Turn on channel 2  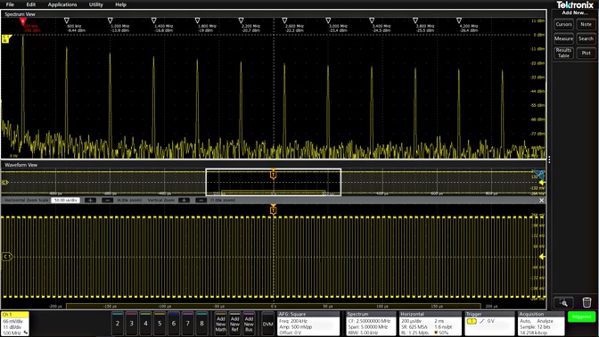pos(118,324)
